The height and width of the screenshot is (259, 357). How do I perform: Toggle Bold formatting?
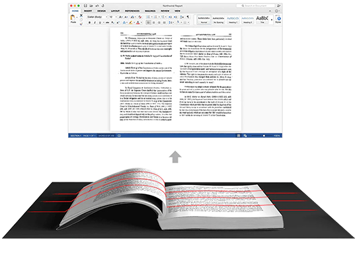pyautogui.click(x=89, y=22)
